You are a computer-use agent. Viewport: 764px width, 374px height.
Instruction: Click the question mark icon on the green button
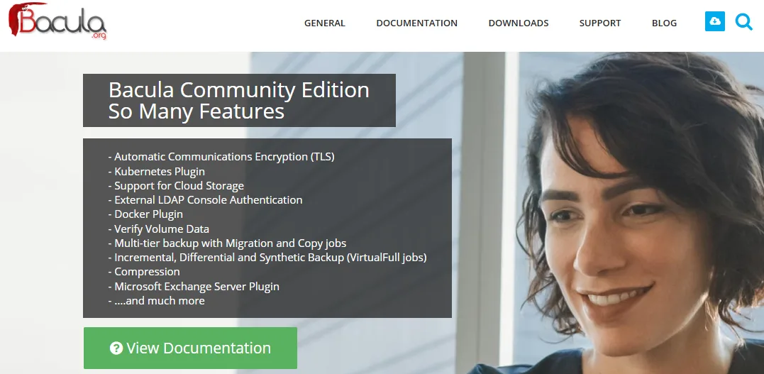(116, 348)
